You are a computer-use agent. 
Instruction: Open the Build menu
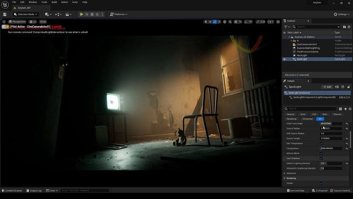pyautogui.click(x=54, y=2)
